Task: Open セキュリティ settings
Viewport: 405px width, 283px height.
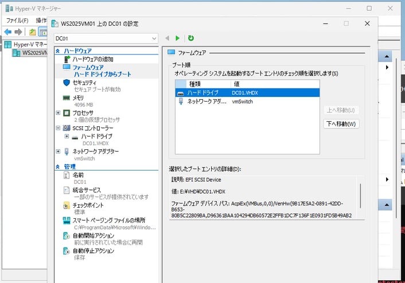Action: [x=84, y=83]
